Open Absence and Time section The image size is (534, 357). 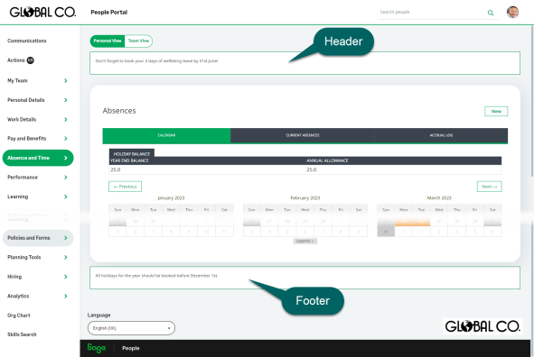[x=38, y=158]
